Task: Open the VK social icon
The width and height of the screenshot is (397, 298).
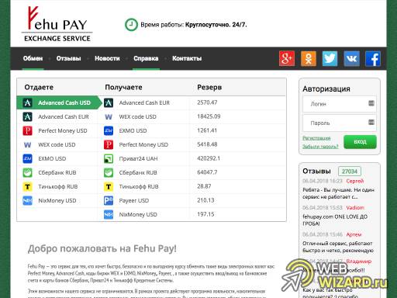Action: click(351, 58)
